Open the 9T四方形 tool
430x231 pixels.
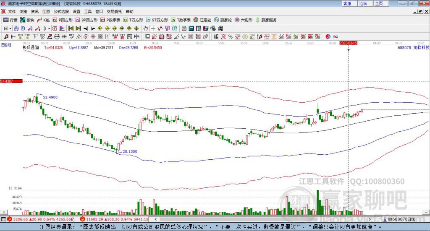[157, 20]
